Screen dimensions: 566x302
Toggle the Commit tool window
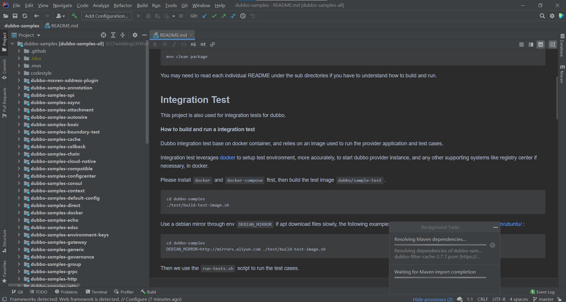click(4, 69)
